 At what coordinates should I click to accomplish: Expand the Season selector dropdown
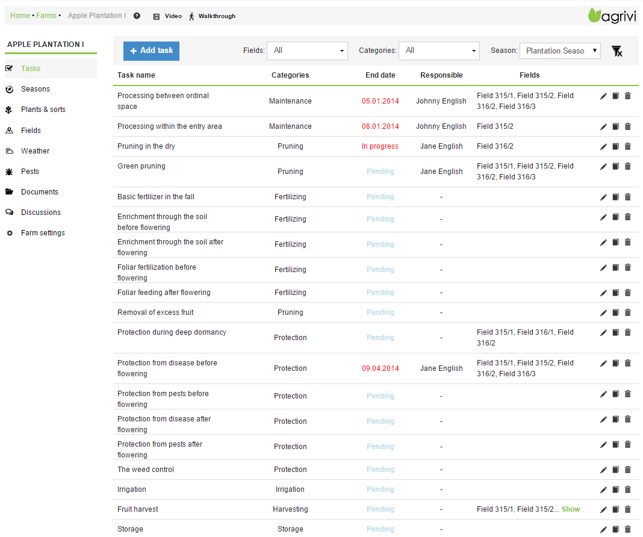coord(560,51)
